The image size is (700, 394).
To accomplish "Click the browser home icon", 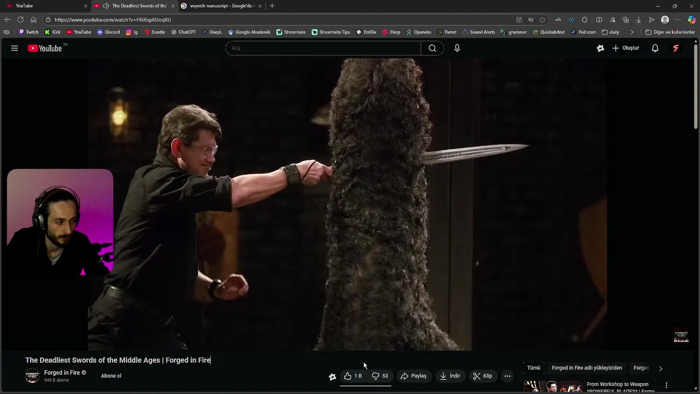I will [x=33, y=20].
